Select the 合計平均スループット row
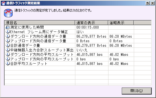 pos(78,64)
